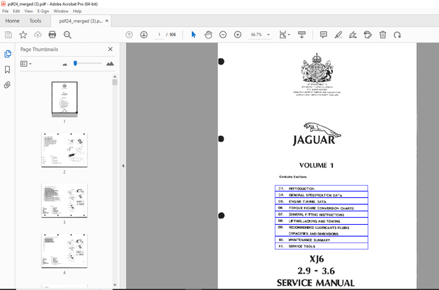Collapse the navigation pane with the arrow
Screen dimensions: 439x290
[x=123, y=166]
